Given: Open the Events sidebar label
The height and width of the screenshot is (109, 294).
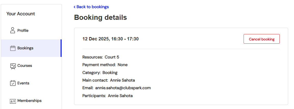Looking at the screenshot, I should [23, 83].
